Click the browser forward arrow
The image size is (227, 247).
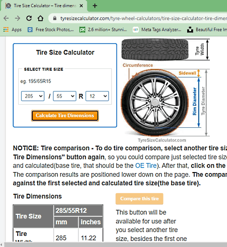[x=18, y=18]
